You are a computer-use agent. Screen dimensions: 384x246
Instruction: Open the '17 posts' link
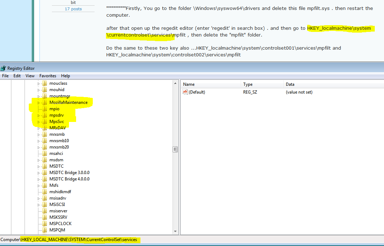pyautogui.click(x=73, y=9)
